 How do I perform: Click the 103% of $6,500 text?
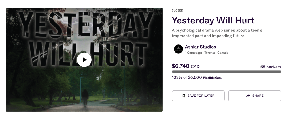(186, 77)
